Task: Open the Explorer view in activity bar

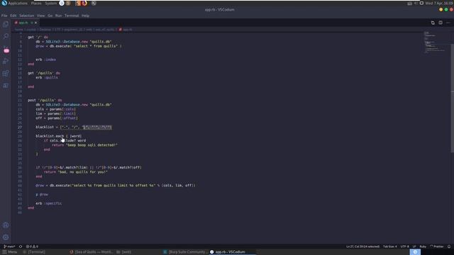Action: pos(6,24)
